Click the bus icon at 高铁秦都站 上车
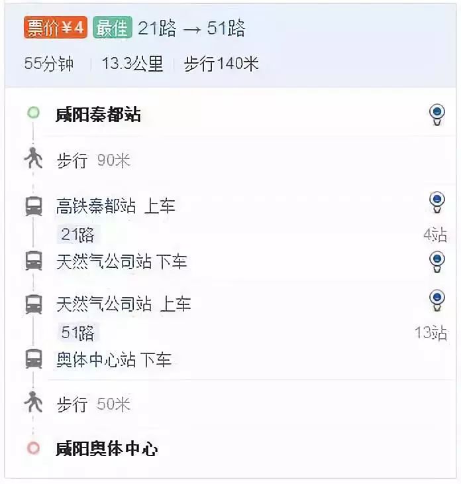 34,206
